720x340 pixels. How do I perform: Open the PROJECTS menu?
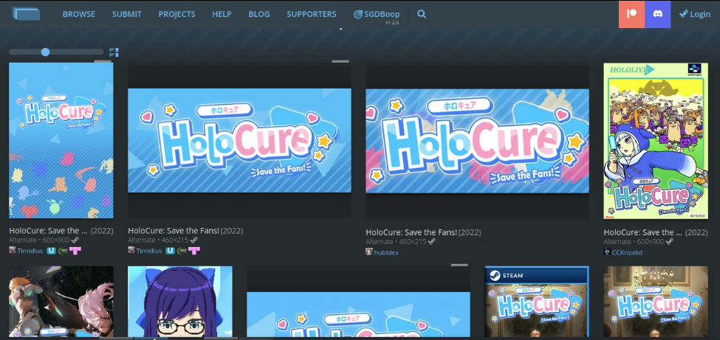tap(176, 14)
